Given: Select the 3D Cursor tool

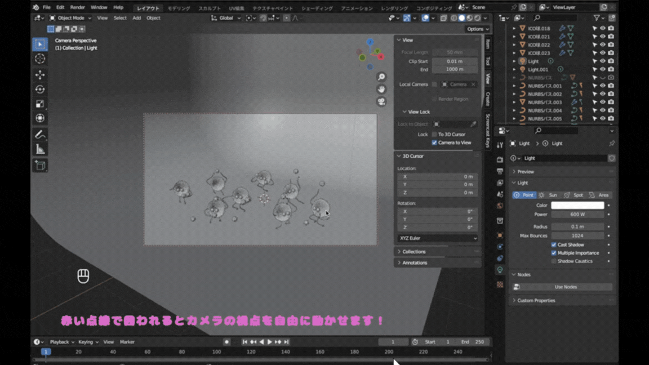Looking at the screenshot, I should coord(40,59).
